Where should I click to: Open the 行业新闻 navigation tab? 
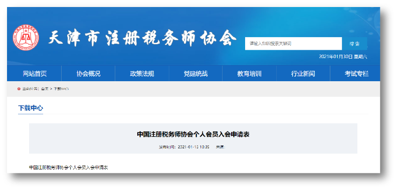click(x=303, y=74)
